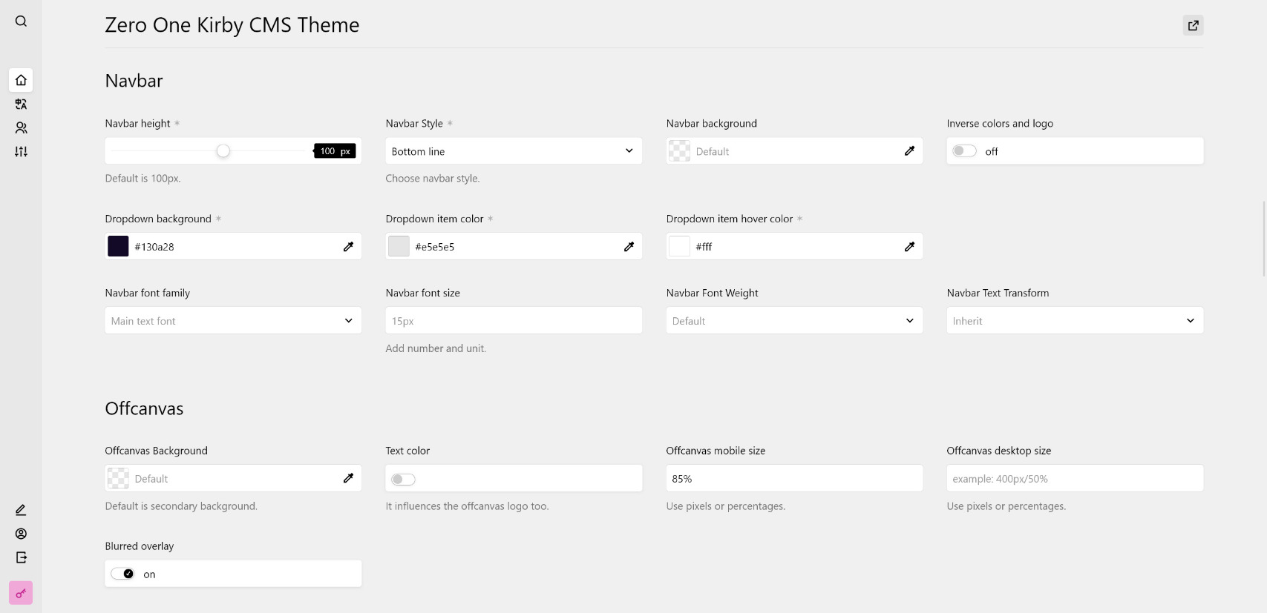The image size is (1267, 613).
Task: Click the pink license key icon
Action: coord(21,593)
